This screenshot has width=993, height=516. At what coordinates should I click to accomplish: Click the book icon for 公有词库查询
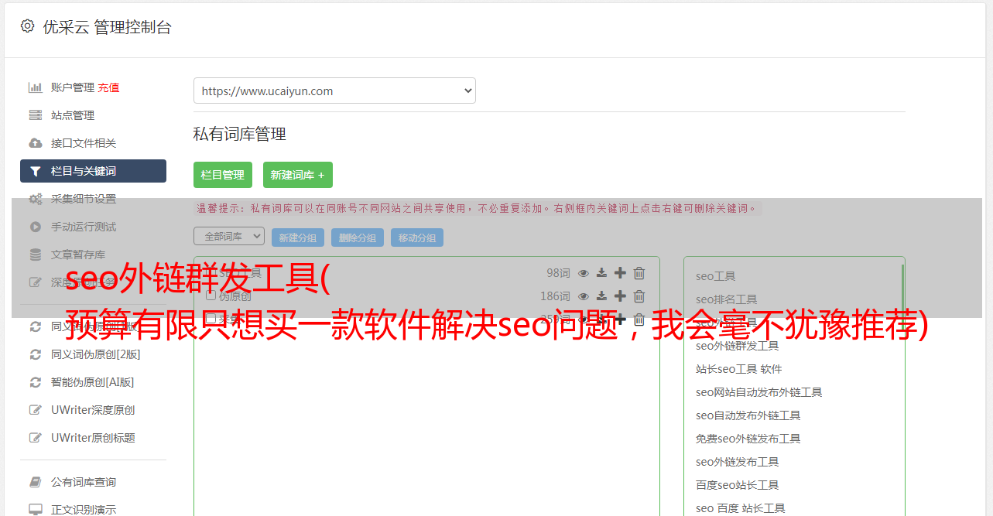[x=36, y=482]
